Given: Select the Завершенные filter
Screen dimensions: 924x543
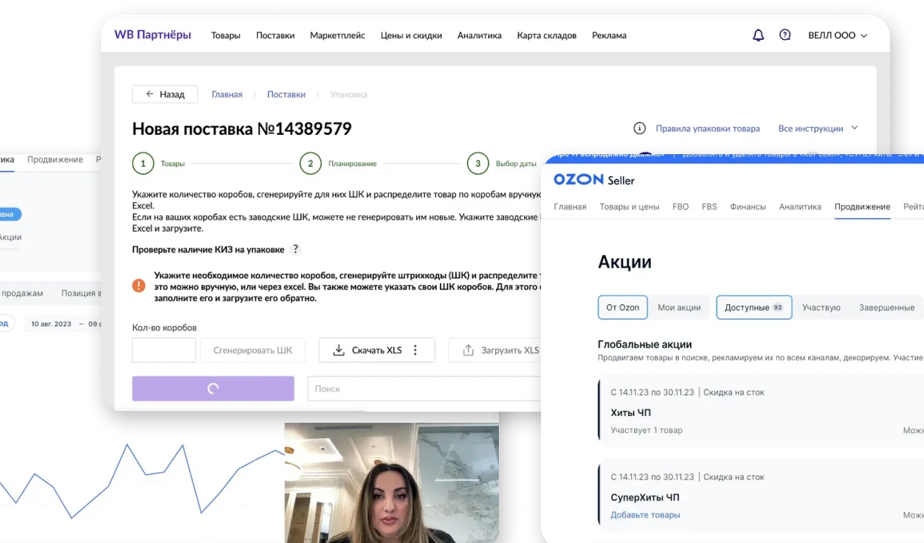Looking at the screenshot, I should [887, 307].
